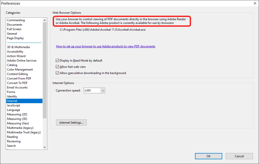Go to the Page Display category
This screenshot has height=164, width=259.
[x=24, y=38]
